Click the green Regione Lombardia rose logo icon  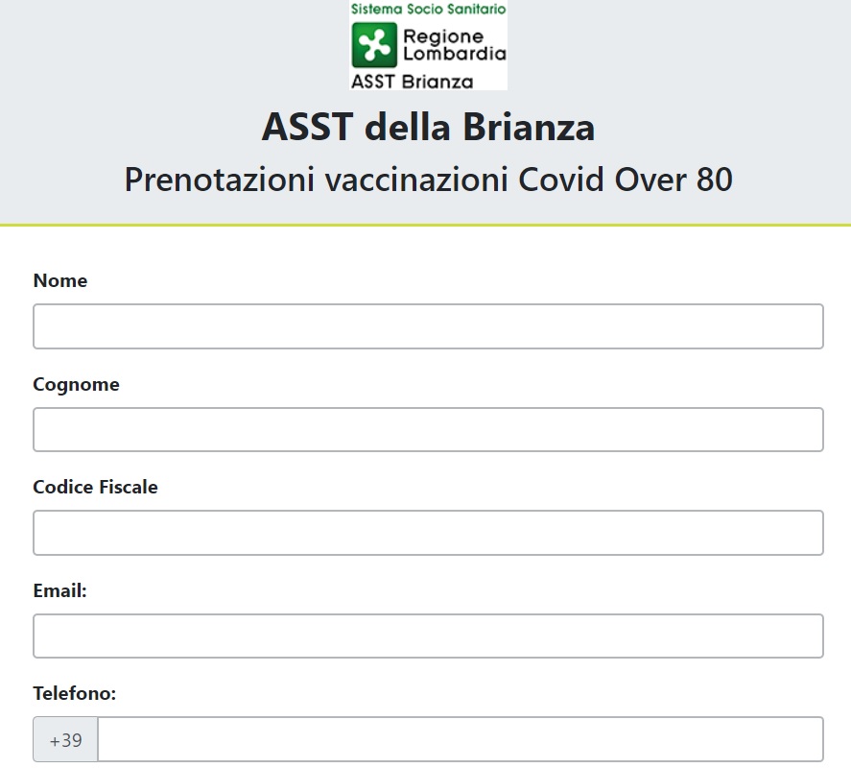tap(374, 44)
